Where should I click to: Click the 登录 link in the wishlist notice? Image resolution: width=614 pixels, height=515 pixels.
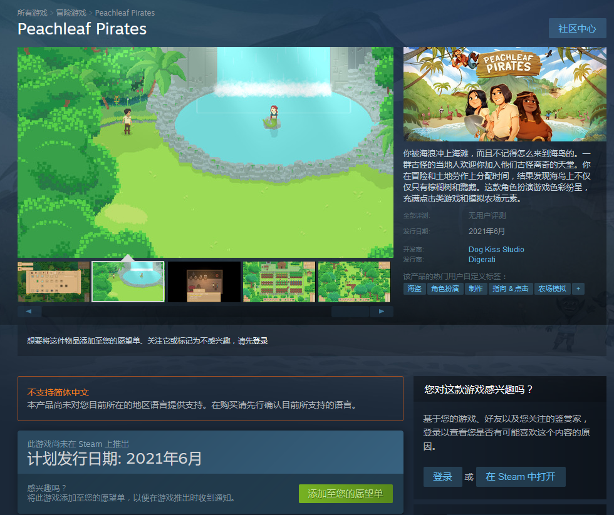pyautogui.click(x=261, y=341)
